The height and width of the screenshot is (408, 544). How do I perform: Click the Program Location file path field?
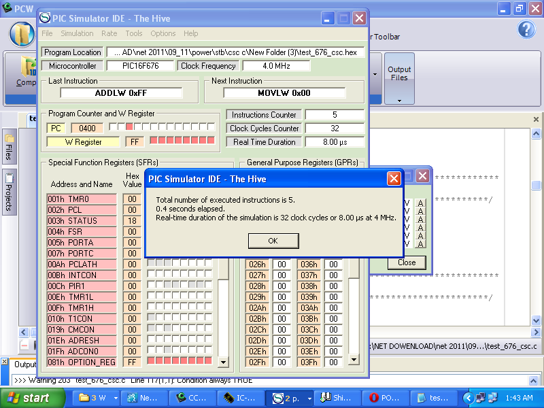pyautogui.click(x=235, y=52)
